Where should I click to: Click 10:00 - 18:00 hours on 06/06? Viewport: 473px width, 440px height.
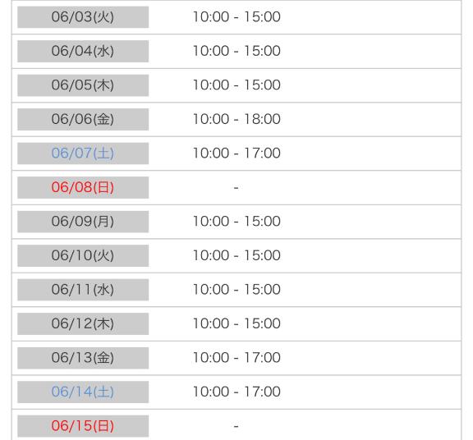click(x=236, y=119)
